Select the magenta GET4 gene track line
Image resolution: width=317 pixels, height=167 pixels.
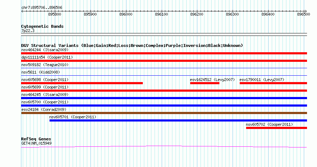pos(164,146)
